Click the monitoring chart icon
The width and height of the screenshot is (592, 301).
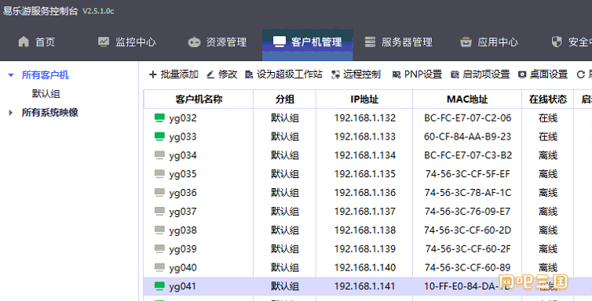tap(103, 42)
